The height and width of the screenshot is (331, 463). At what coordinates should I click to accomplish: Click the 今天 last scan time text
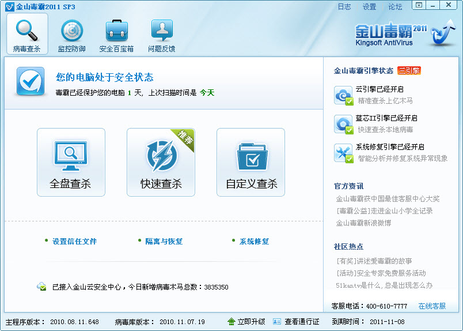(207, 93)
